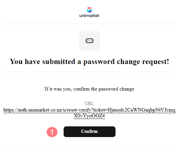
Task: Click 'confirm the password change' phrase
Action: tap(104, 89)
